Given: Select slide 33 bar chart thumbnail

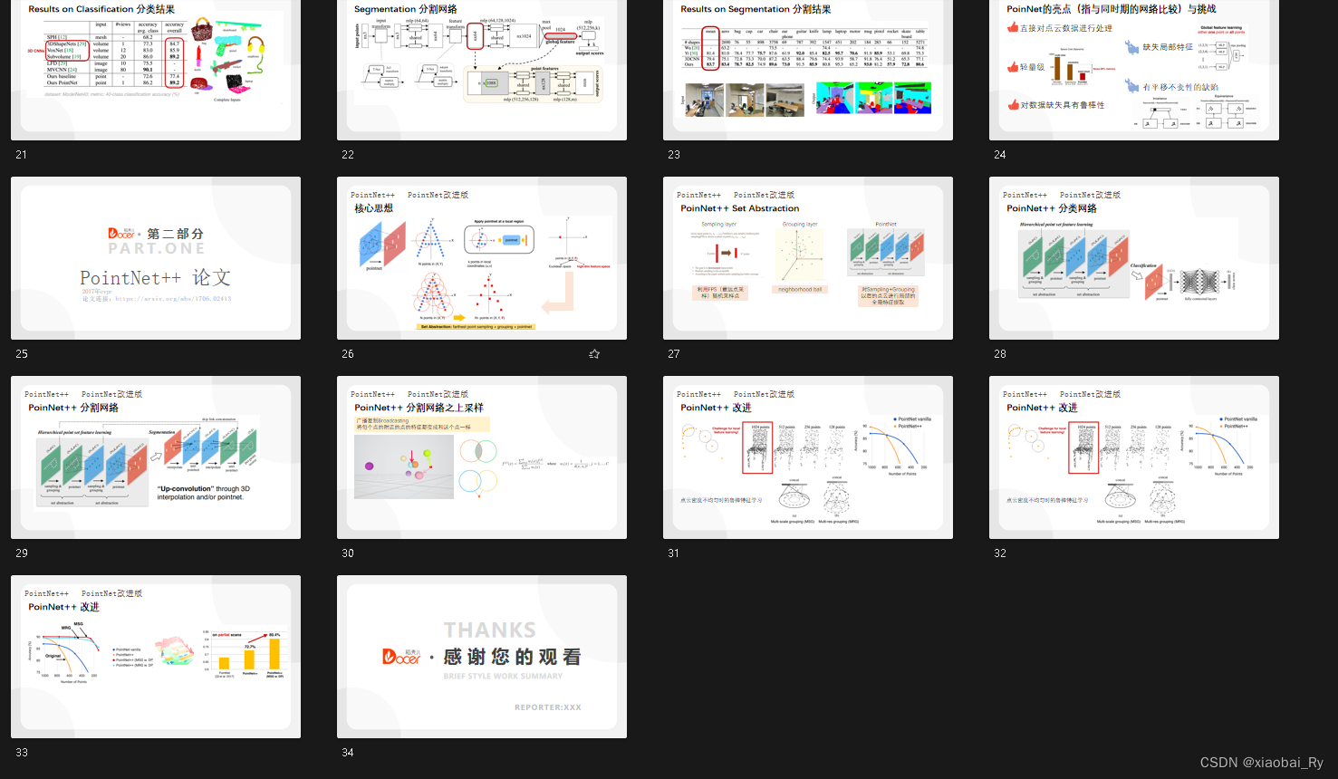Looking at the screenshot, I should click(156, 657).
